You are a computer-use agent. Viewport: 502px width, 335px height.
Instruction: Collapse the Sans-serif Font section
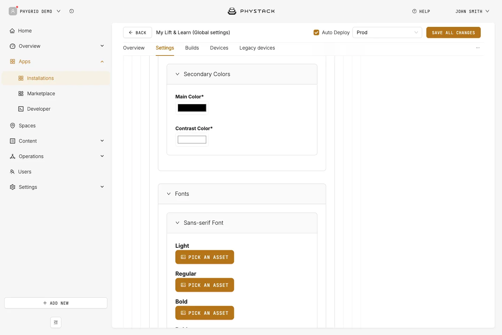tap(177, 223)
